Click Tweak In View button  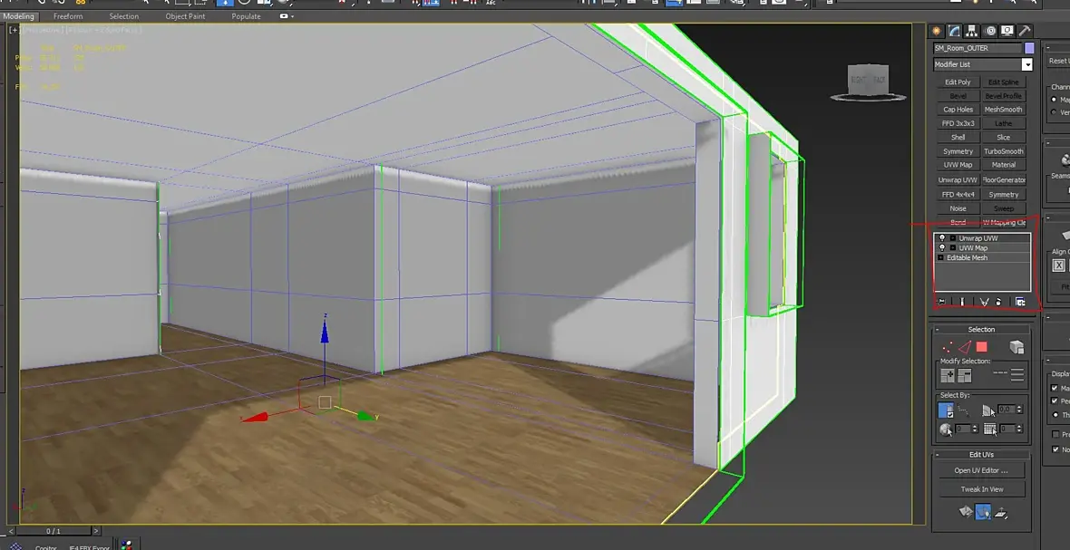[981, 488]
